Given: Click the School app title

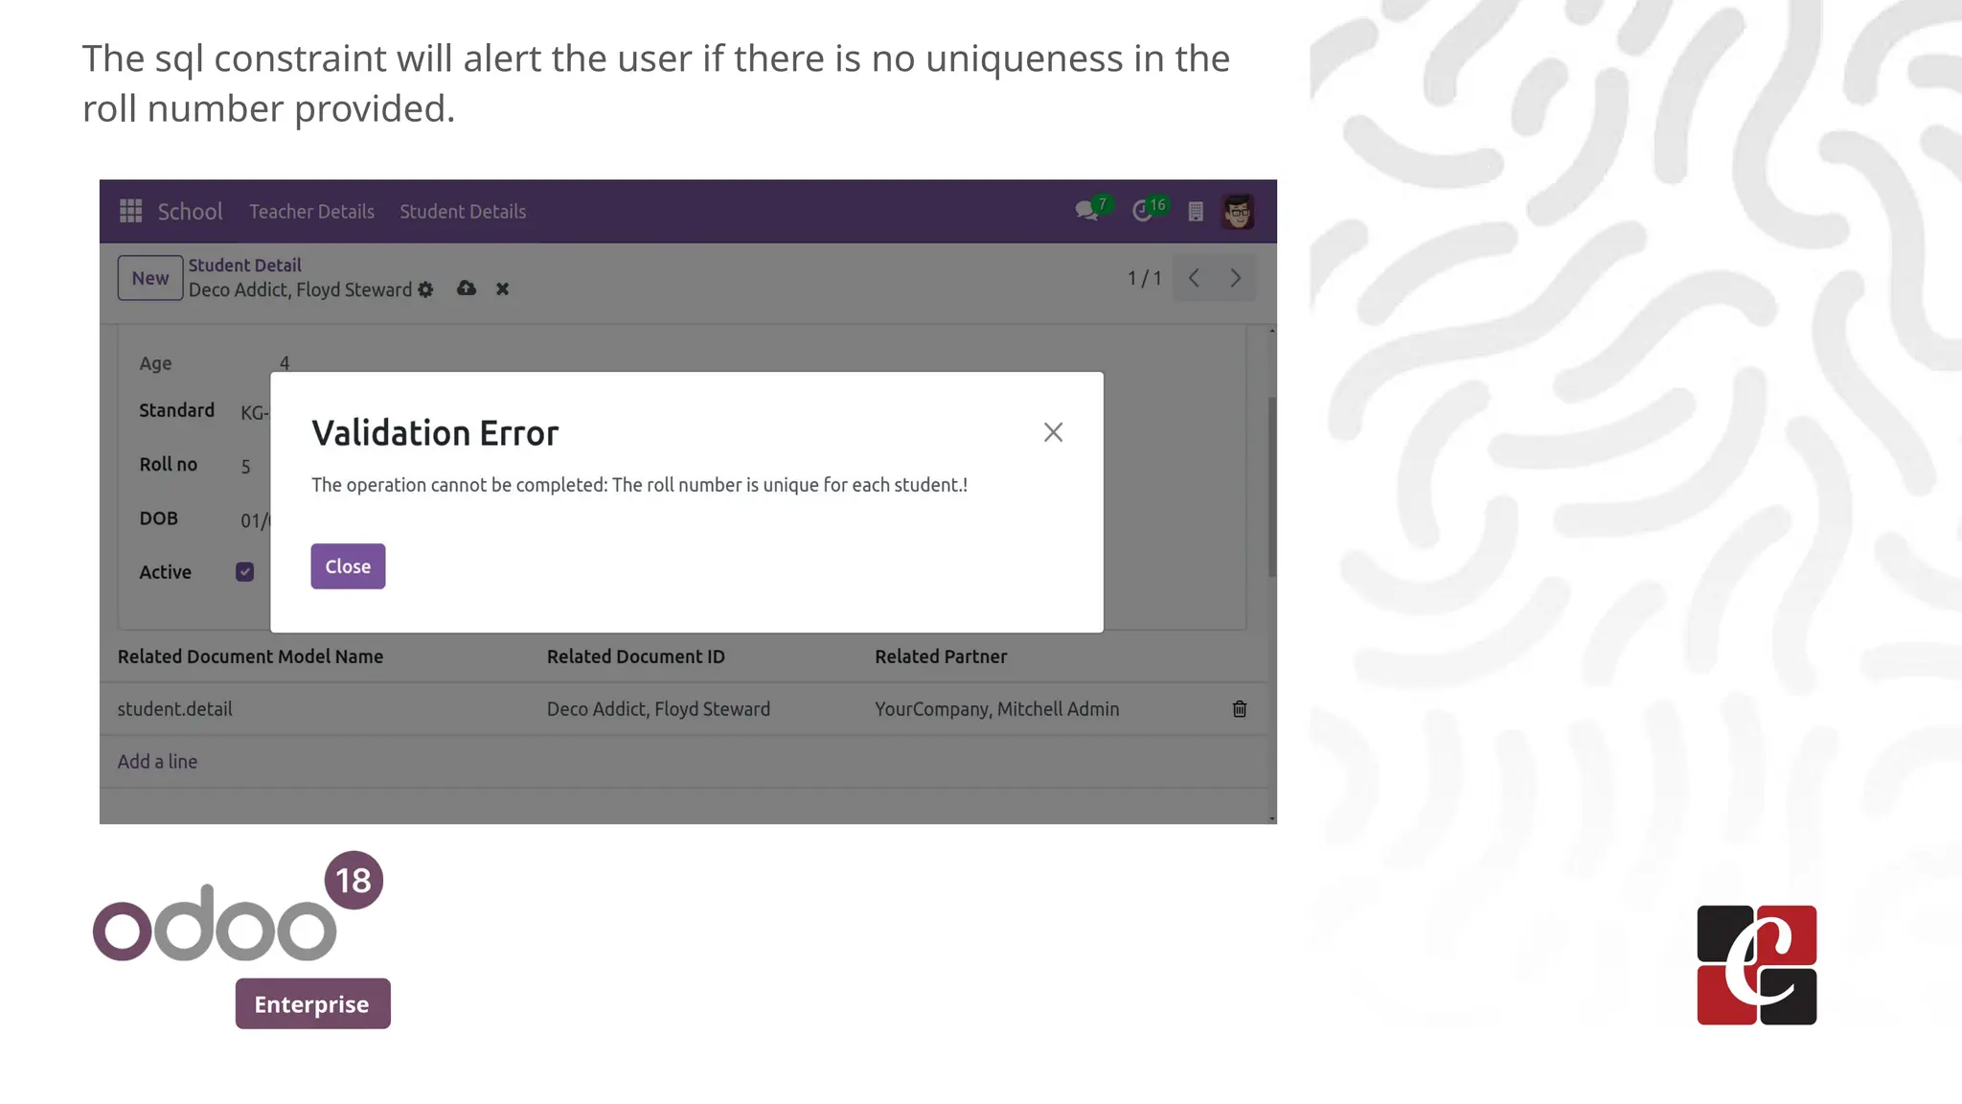Looking at the screenshot, I should point(190,212).
